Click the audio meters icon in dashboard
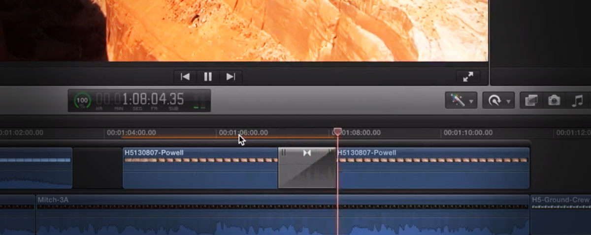 [x=199, y=100]
